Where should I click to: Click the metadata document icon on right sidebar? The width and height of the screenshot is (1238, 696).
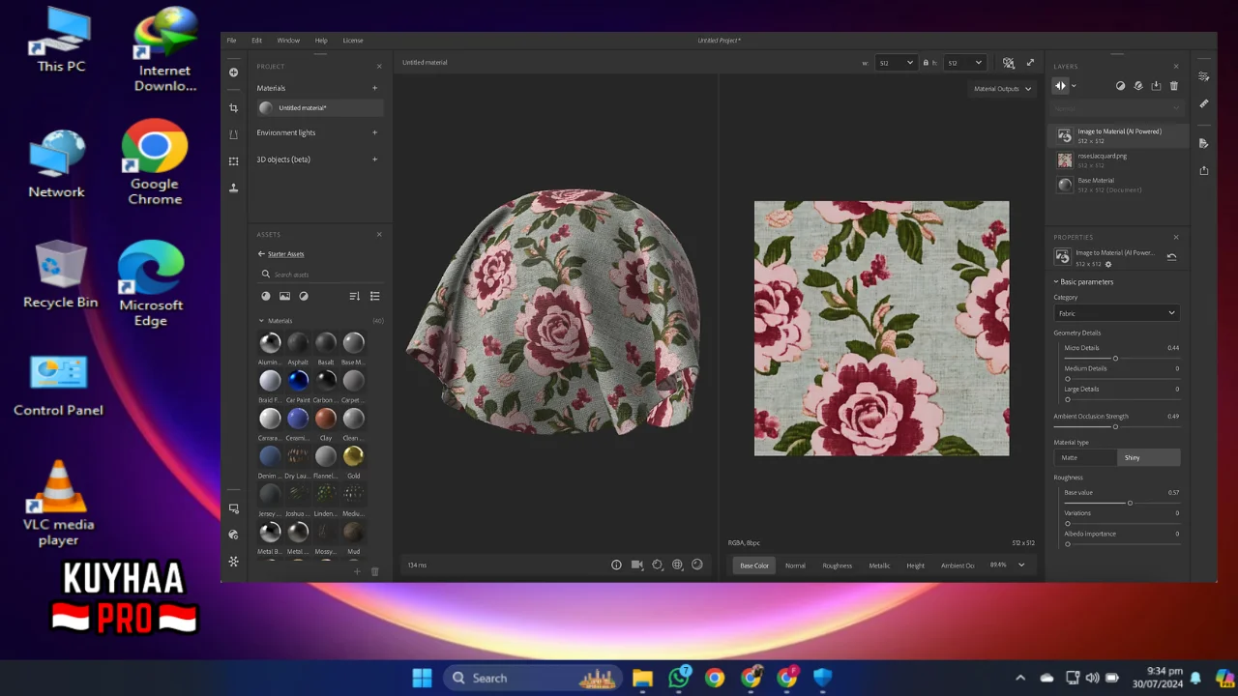pyautogui.click(x=1204, y=143)
